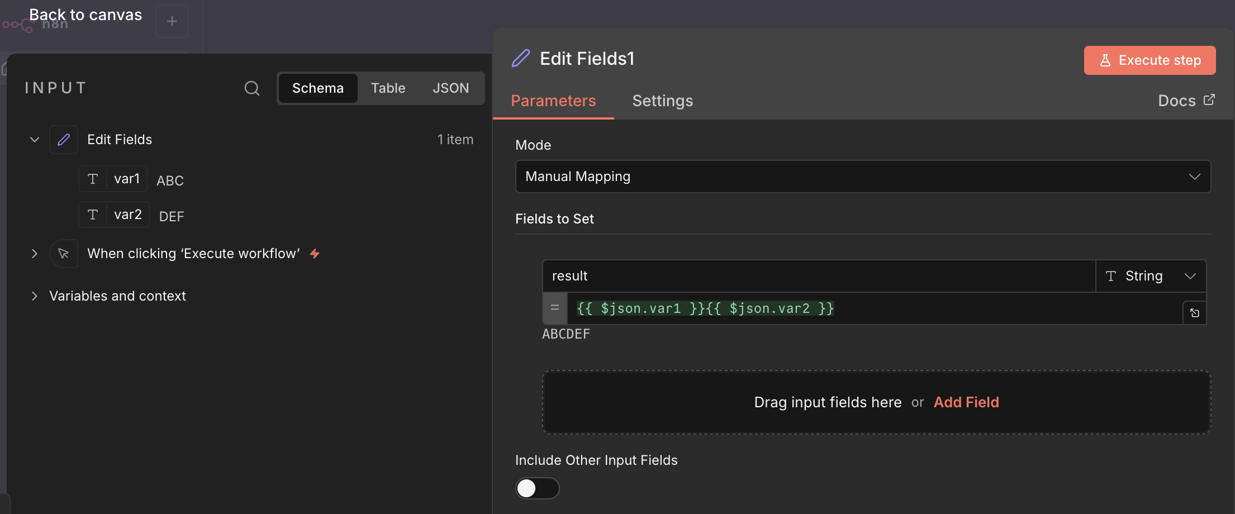Click the n8n logo icon
Image resolution: width=1235 pixels, height=514 pixels.
click(18, 25)
